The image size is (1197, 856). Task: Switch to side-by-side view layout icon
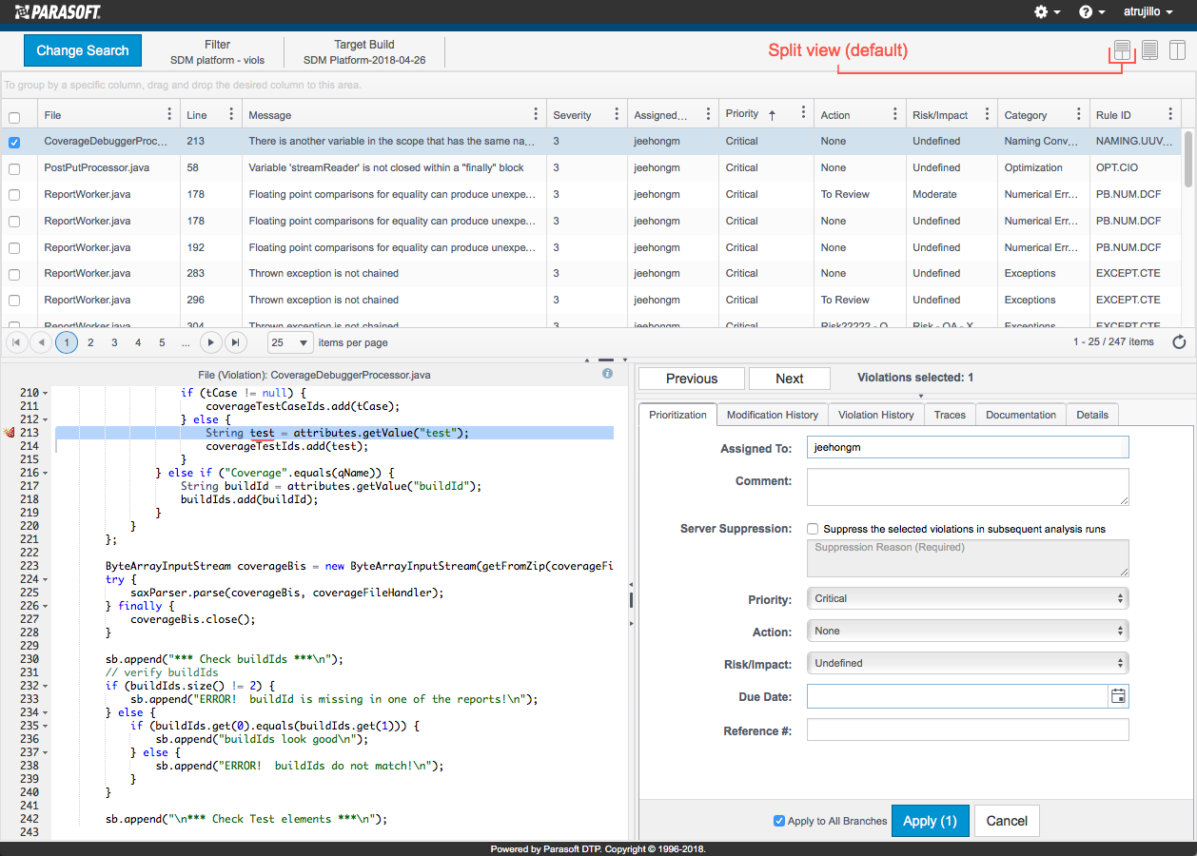pos(1177,50)
